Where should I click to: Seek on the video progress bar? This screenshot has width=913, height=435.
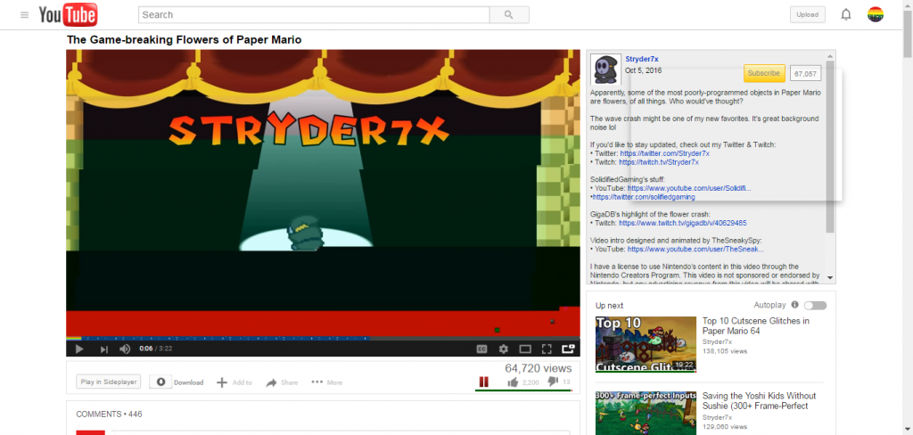point(323,338)
